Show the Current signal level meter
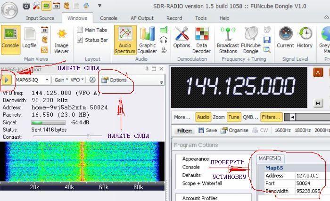Viewport: 330px width, 201px height. [285, 38]
